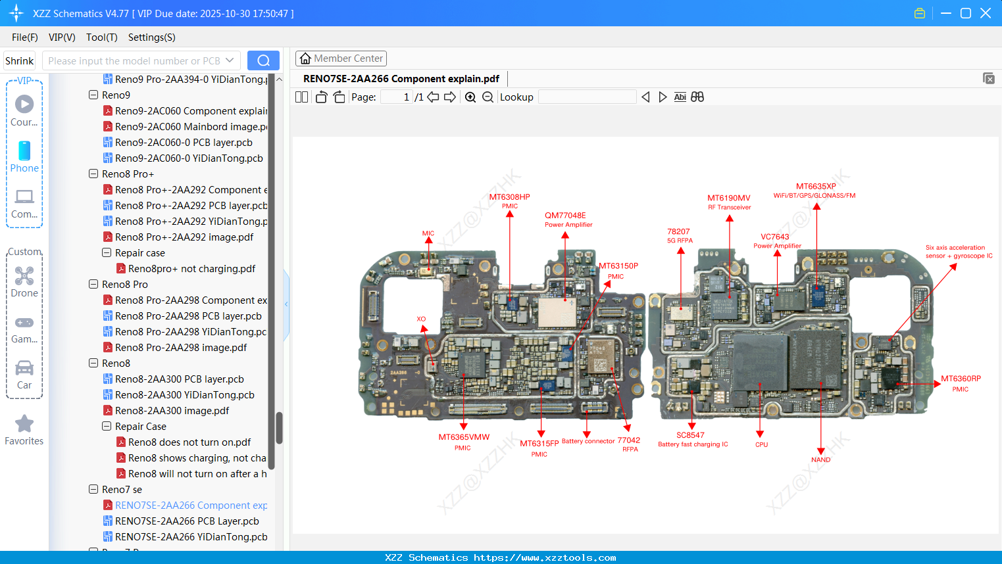Collapse the Reno9 tree section

(x=93, y=95)
